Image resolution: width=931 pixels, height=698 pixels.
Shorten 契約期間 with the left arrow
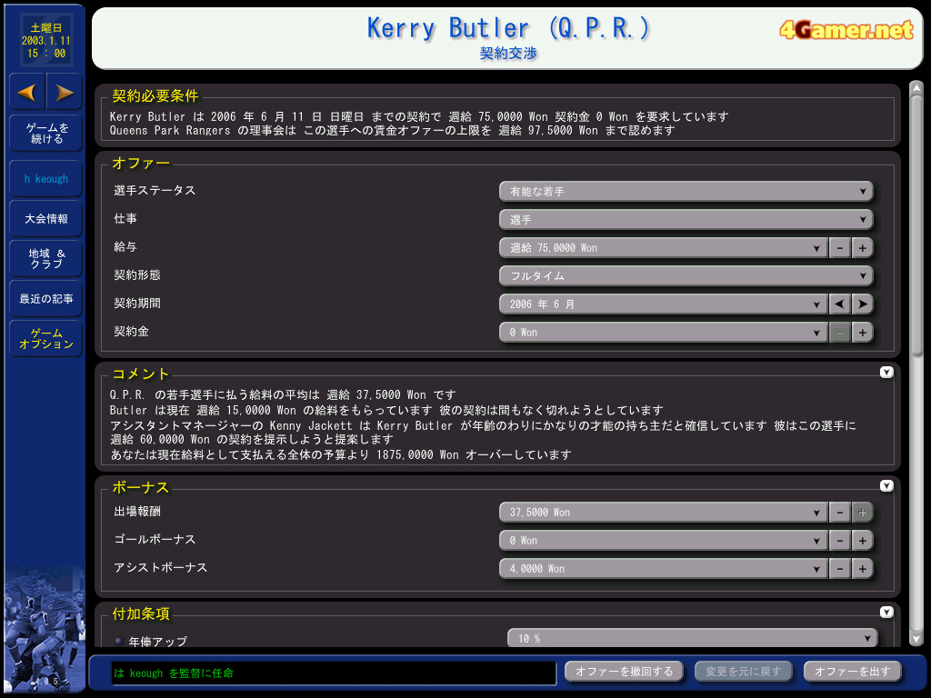[x=839, y=304]
